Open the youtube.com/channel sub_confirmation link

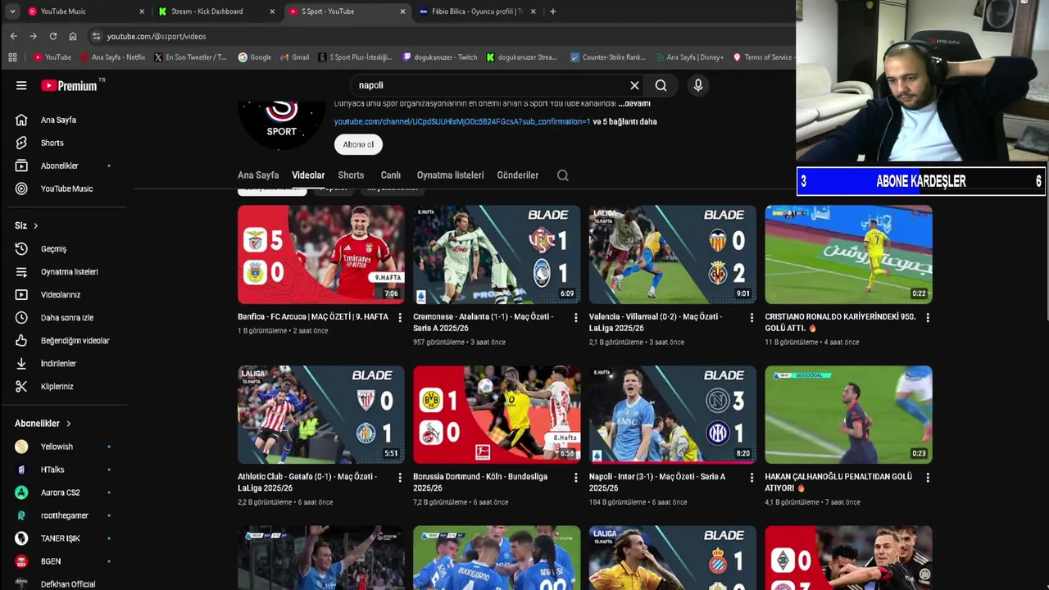click(x=461, y=122)
